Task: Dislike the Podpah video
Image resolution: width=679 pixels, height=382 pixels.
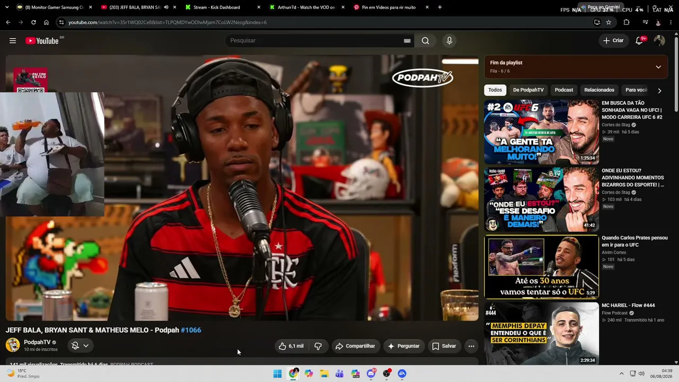Action: coord(318,346)
